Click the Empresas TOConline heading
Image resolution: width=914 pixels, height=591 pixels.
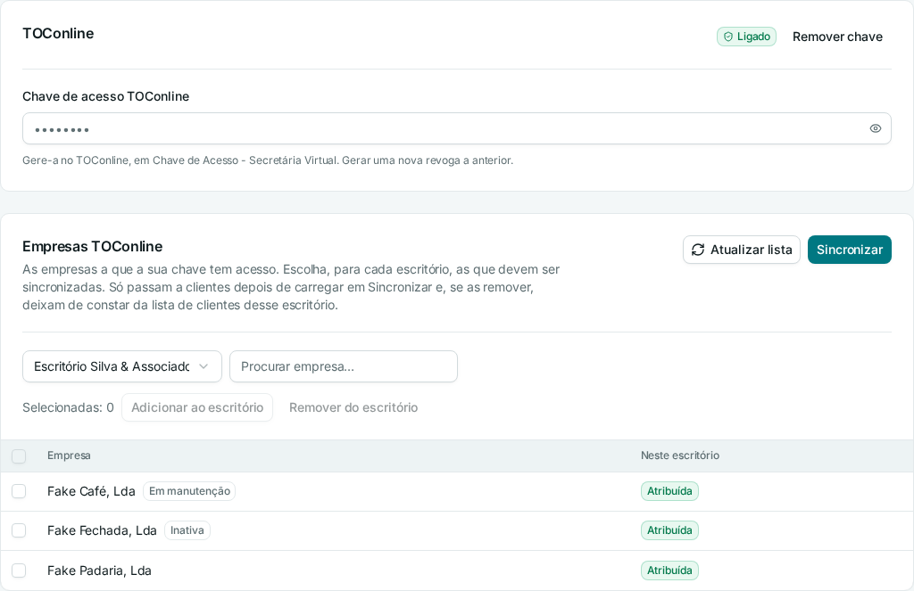[93, 246]
